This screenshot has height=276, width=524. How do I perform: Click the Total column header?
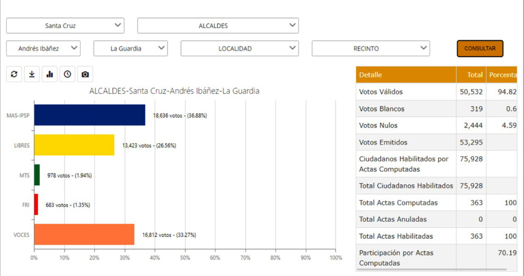(x=471, y=74)
